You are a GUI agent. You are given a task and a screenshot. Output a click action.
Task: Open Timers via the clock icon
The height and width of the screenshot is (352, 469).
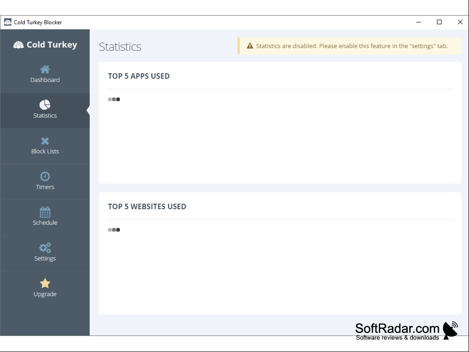(45, 176)
